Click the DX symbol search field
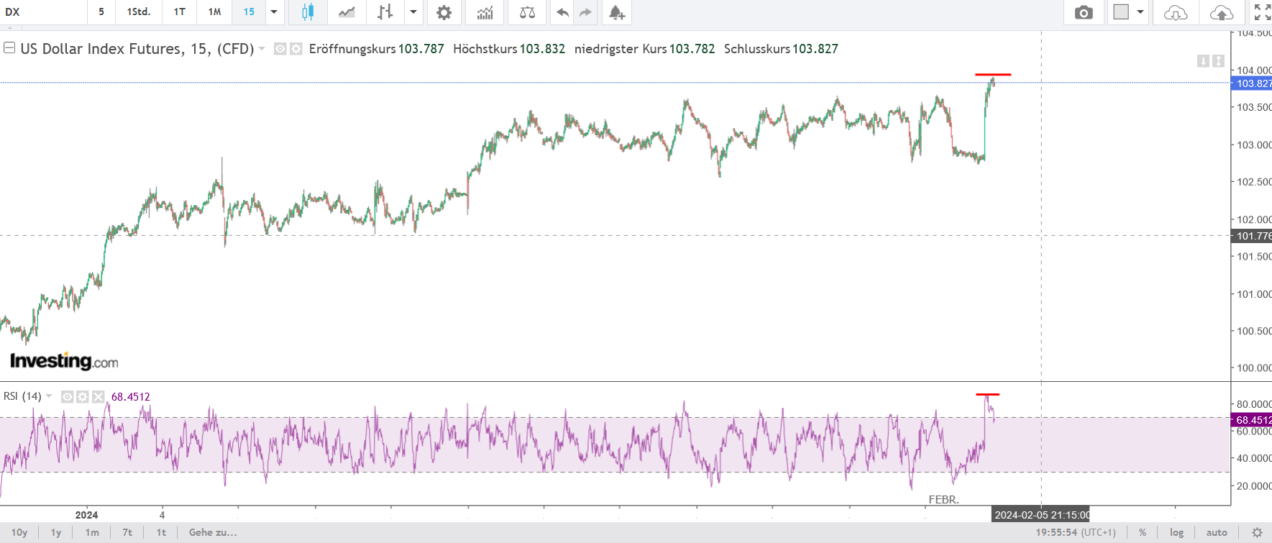 [x=43, y=12]
